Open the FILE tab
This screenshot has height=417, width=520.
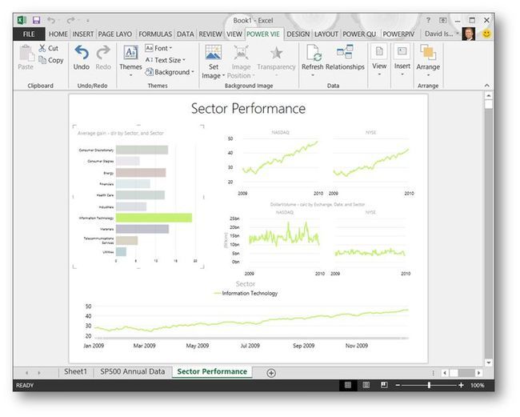29,34
